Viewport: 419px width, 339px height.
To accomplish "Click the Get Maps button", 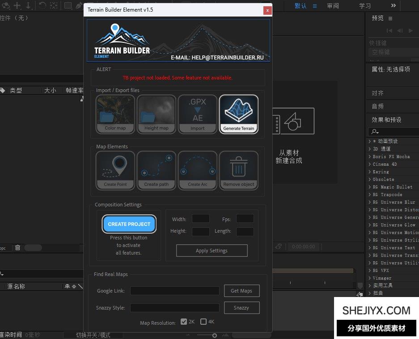I will click(241, 291).
